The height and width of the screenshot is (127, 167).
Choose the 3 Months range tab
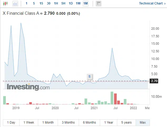tap(68, 123)
